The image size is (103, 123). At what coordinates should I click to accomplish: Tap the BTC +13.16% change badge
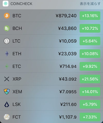pos(90,16)
